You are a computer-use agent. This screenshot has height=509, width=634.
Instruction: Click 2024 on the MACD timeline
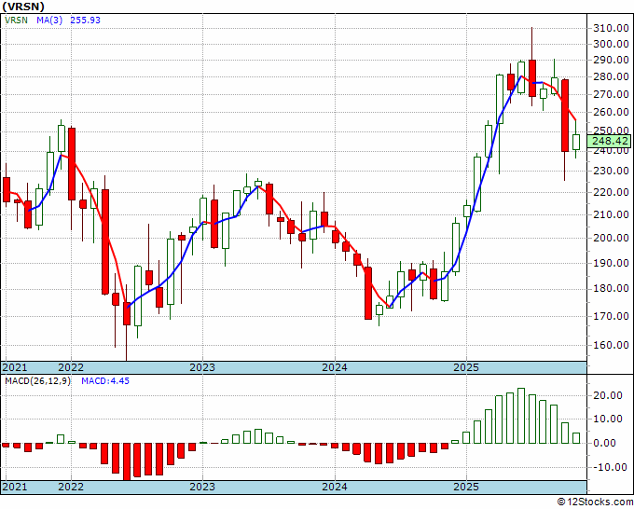[335, 487]
